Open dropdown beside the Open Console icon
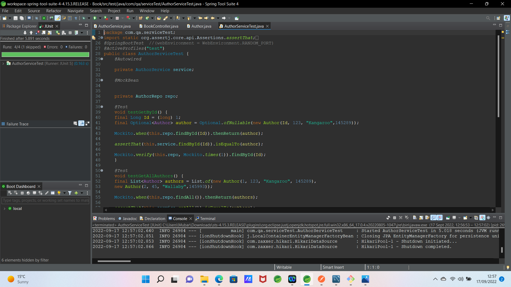Viewport: 511px width, 287px height. 471,218
